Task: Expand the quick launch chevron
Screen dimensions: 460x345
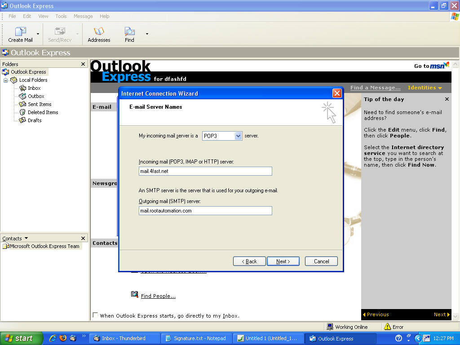Action: [84, 336]
